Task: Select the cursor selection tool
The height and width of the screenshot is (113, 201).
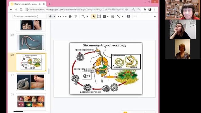Action: [94, 16]
